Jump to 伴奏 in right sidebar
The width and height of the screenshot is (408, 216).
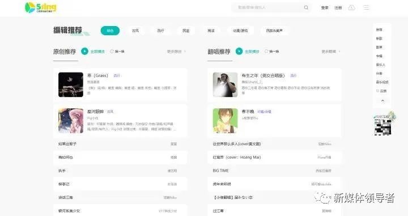point(379,73)
